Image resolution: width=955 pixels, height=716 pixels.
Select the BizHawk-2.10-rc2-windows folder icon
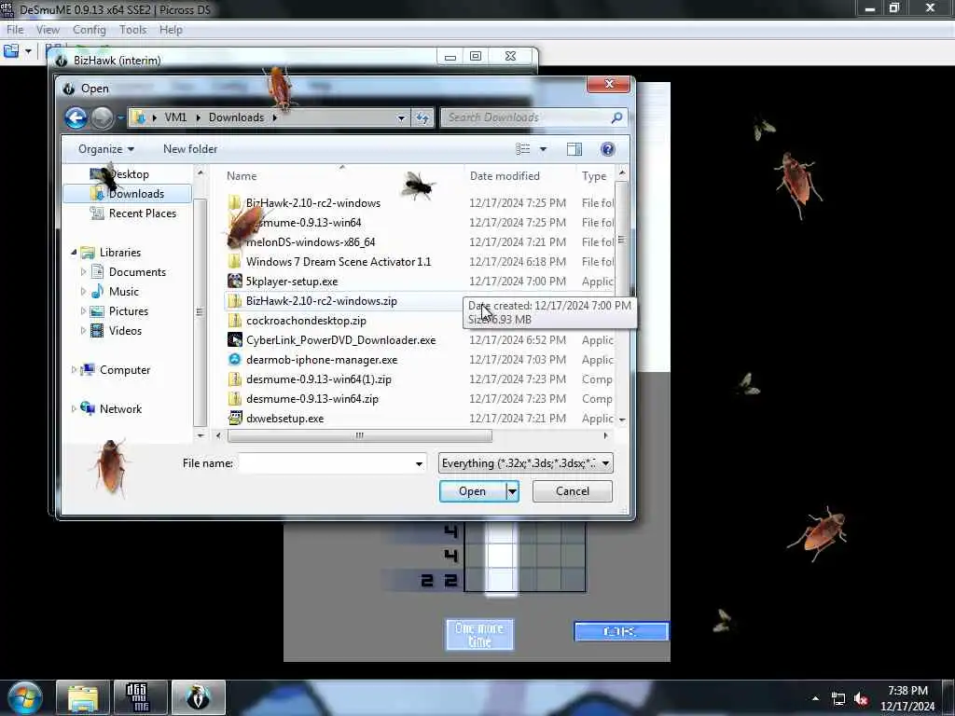pos(234,202)
